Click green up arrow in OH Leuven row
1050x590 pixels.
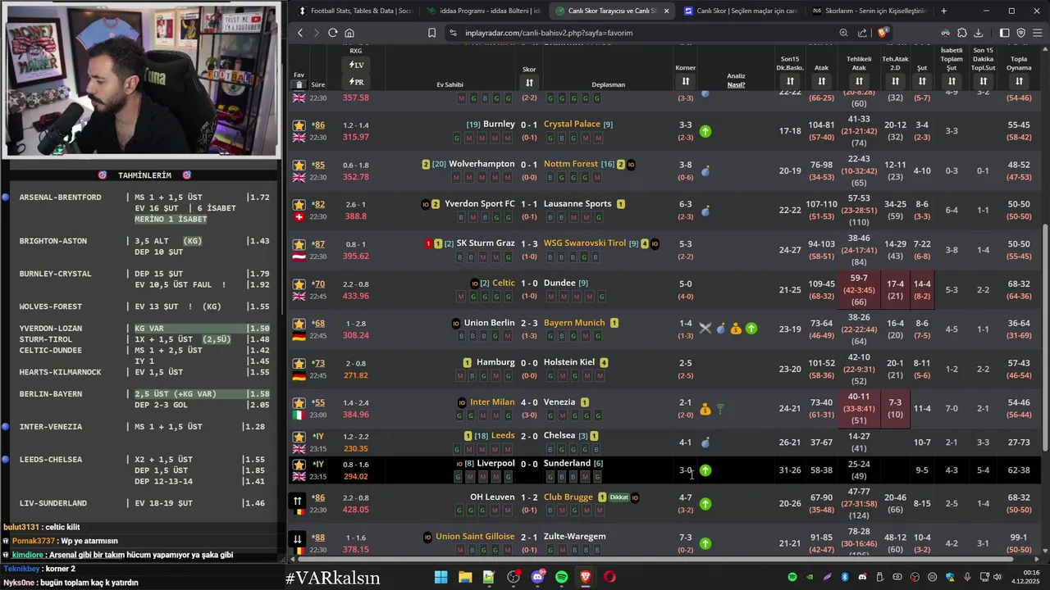click(x=705, y=504)
